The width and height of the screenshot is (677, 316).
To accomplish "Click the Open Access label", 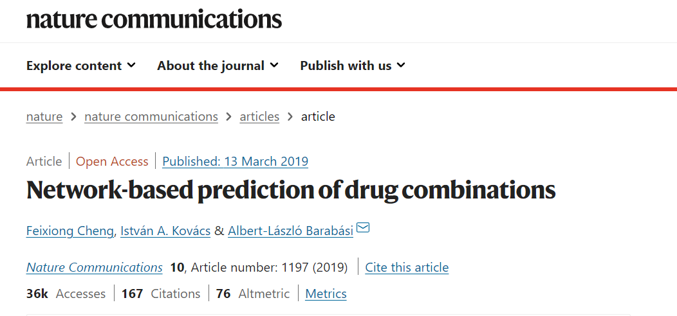I will [x=112, y=161].
